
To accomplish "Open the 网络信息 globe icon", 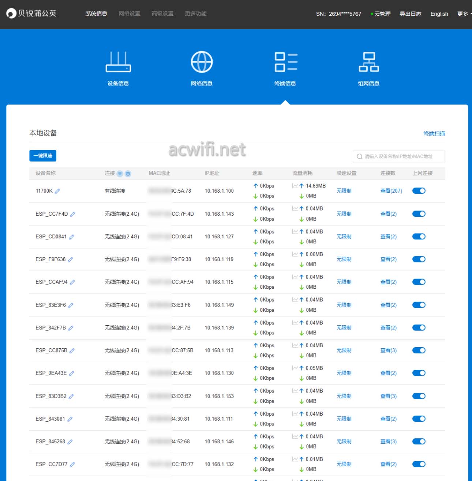I will [202, 62].
